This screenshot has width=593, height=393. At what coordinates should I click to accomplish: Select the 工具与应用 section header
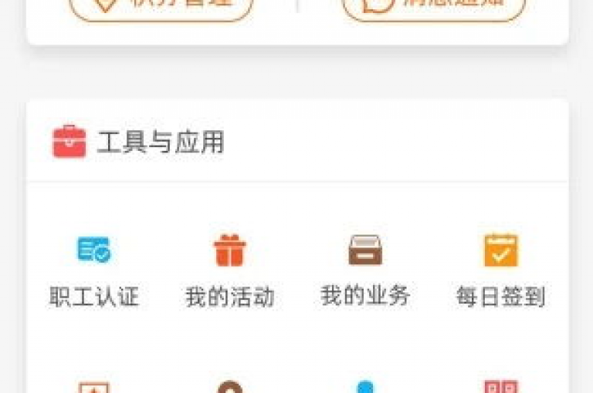click(161, 142)
